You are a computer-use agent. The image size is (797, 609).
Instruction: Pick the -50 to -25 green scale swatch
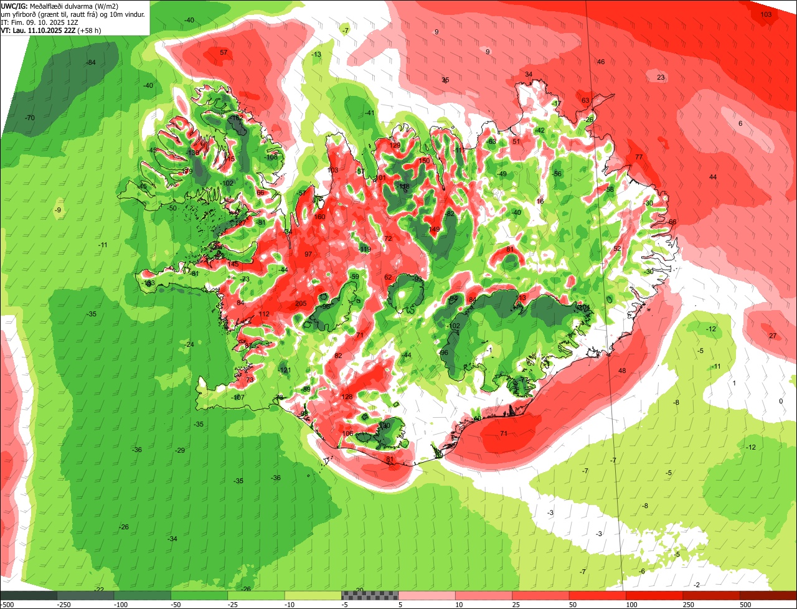pyautogui.click(x=199, y=595)
